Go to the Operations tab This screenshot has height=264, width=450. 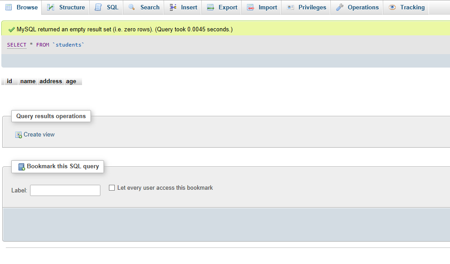pyautogui.click(x=356, y=7)
